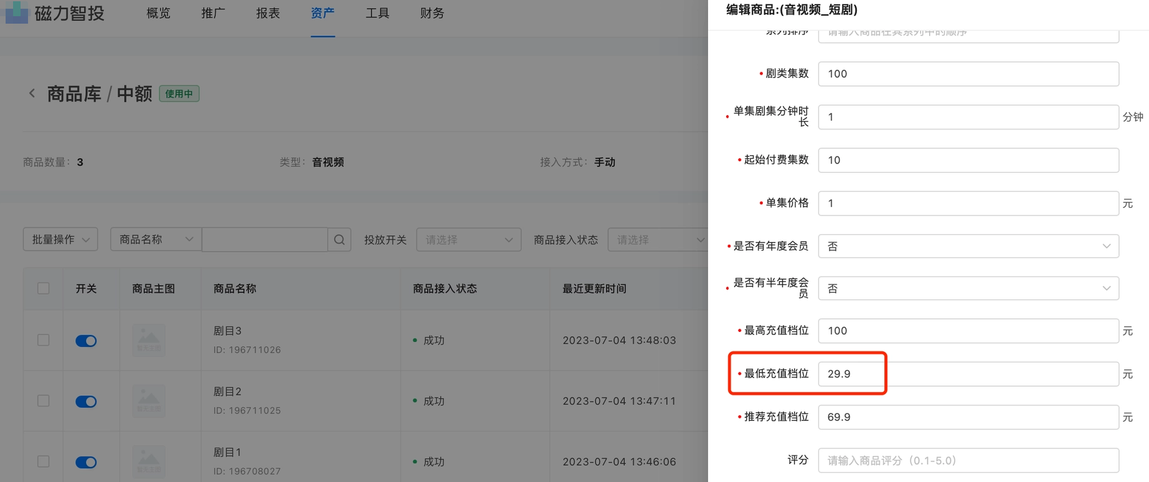Click the 商品主图 column header
This screenshot has width=1149, height=482.
click(x=154, y=288)
